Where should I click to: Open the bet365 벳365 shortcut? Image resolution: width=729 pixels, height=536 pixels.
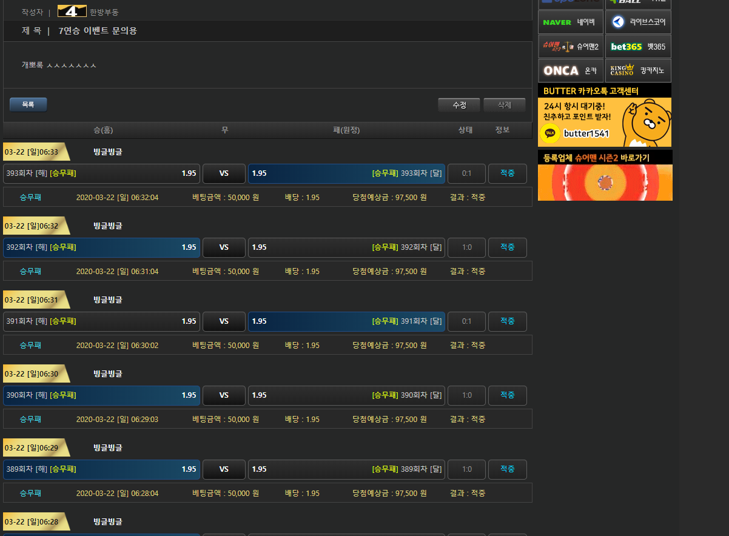coord(638,47)
